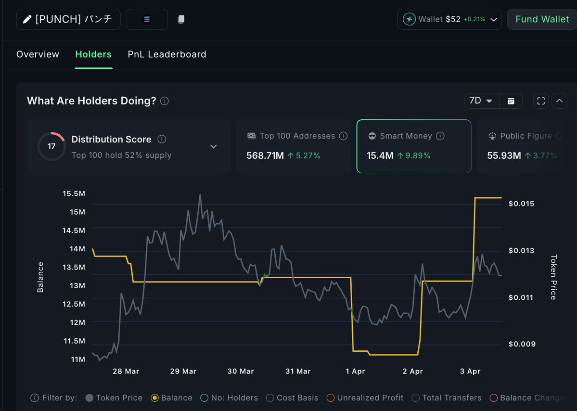Enable the No: Holders filter
The image size is (577, 411).
pos(229,398)
